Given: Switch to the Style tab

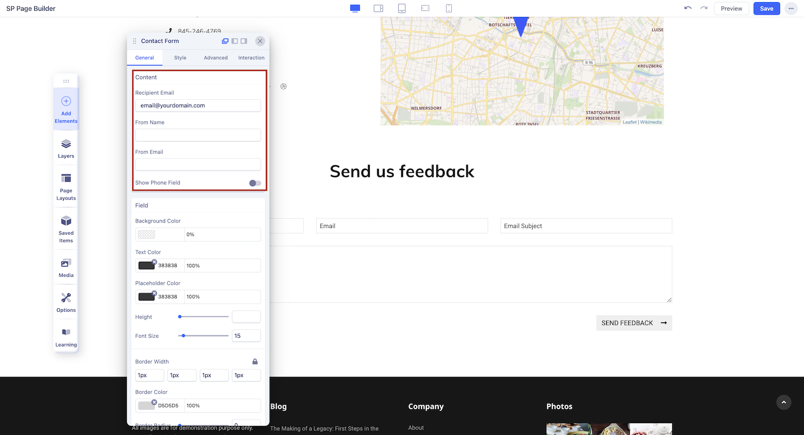Looking at the screenshot, I should tap(180, 58).
